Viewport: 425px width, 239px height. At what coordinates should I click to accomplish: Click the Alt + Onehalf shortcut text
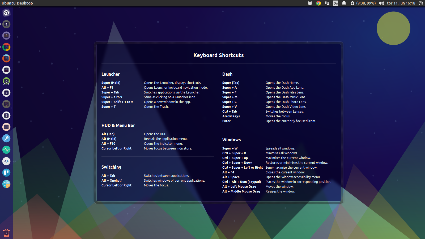click(112, 181)
